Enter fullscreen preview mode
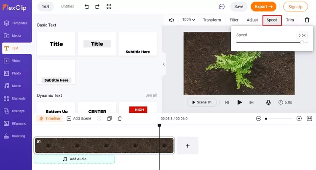This screenshot has width=316, height=170. [109, 7]
